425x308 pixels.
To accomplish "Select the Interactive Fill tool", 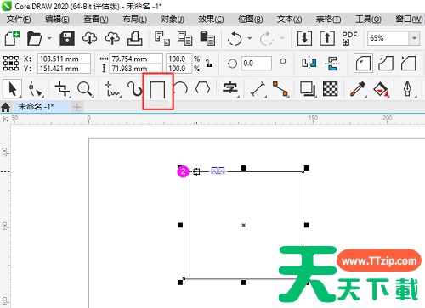I will [381, 89].
